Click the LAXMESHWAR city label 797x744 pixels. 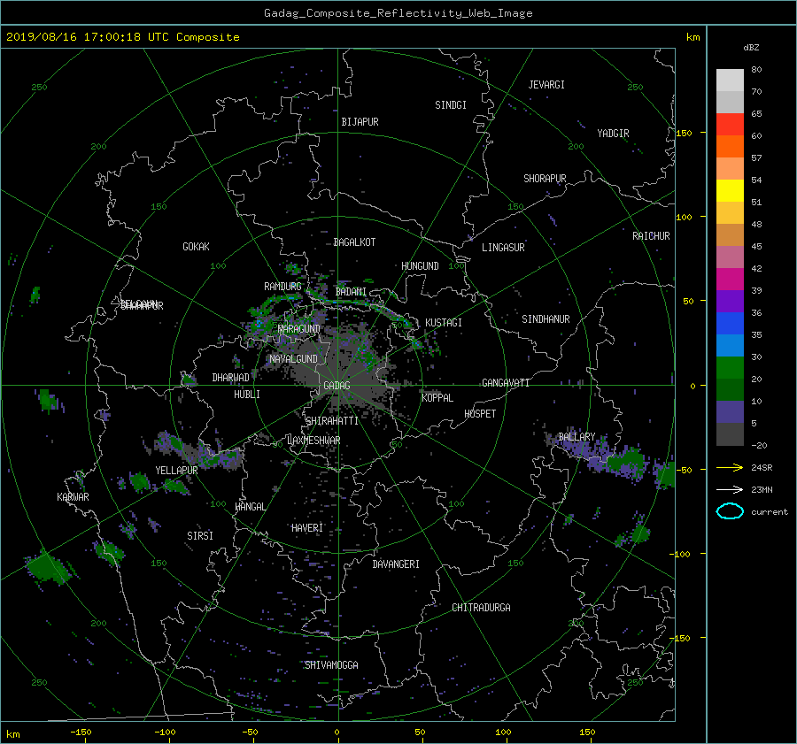point(313,440)
